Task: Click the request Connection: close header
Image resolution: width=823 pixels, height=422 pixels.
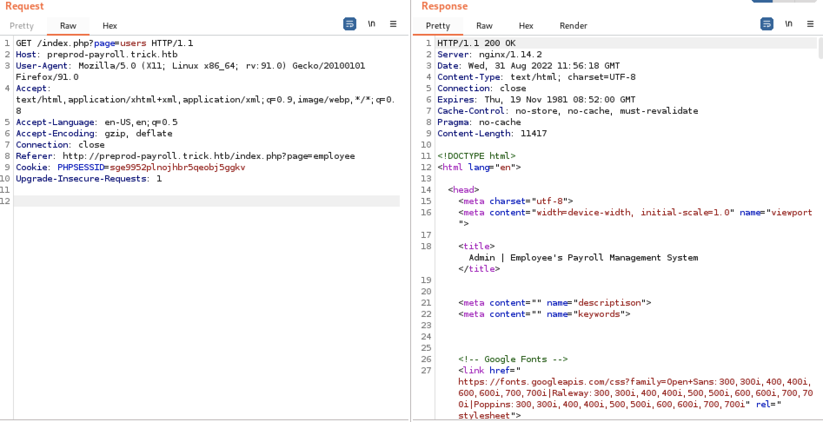Action: click(60, 145)
